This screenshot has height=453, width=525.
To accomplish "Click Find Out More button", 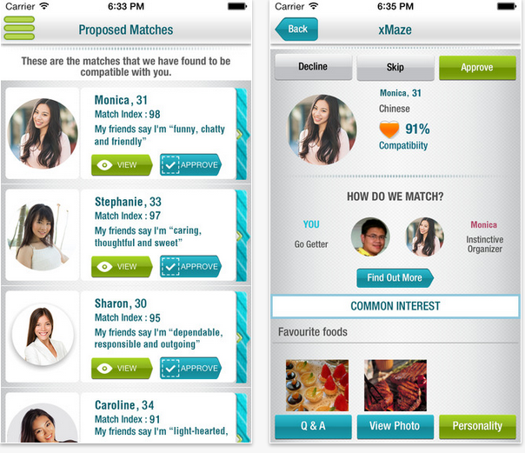I will click(x=395, y=278).
